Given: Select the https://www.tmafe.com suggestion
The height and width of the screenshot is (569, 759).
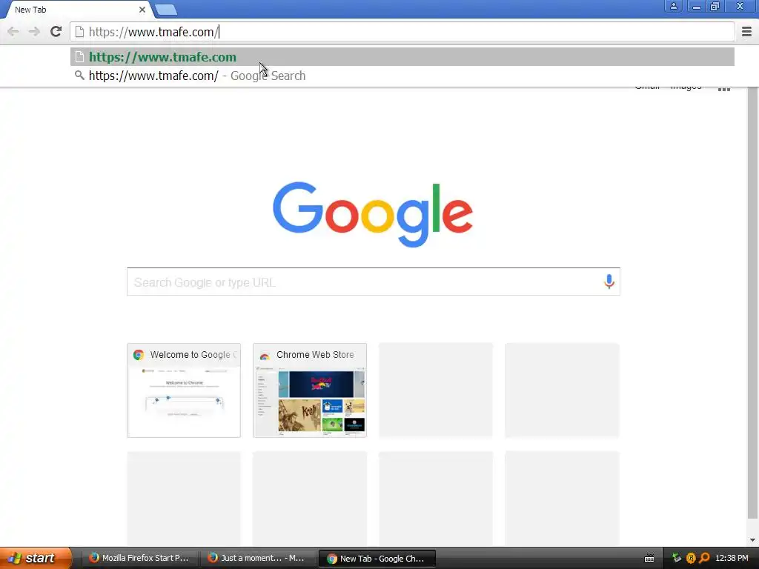Looking at the screenshot, I should pyautogui.click(x=402, y=57).
